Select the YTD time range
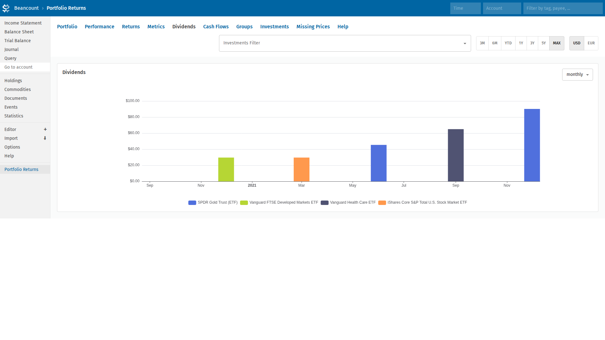The width and height of the screenshot is (605, 340). (x=508, y=43)
